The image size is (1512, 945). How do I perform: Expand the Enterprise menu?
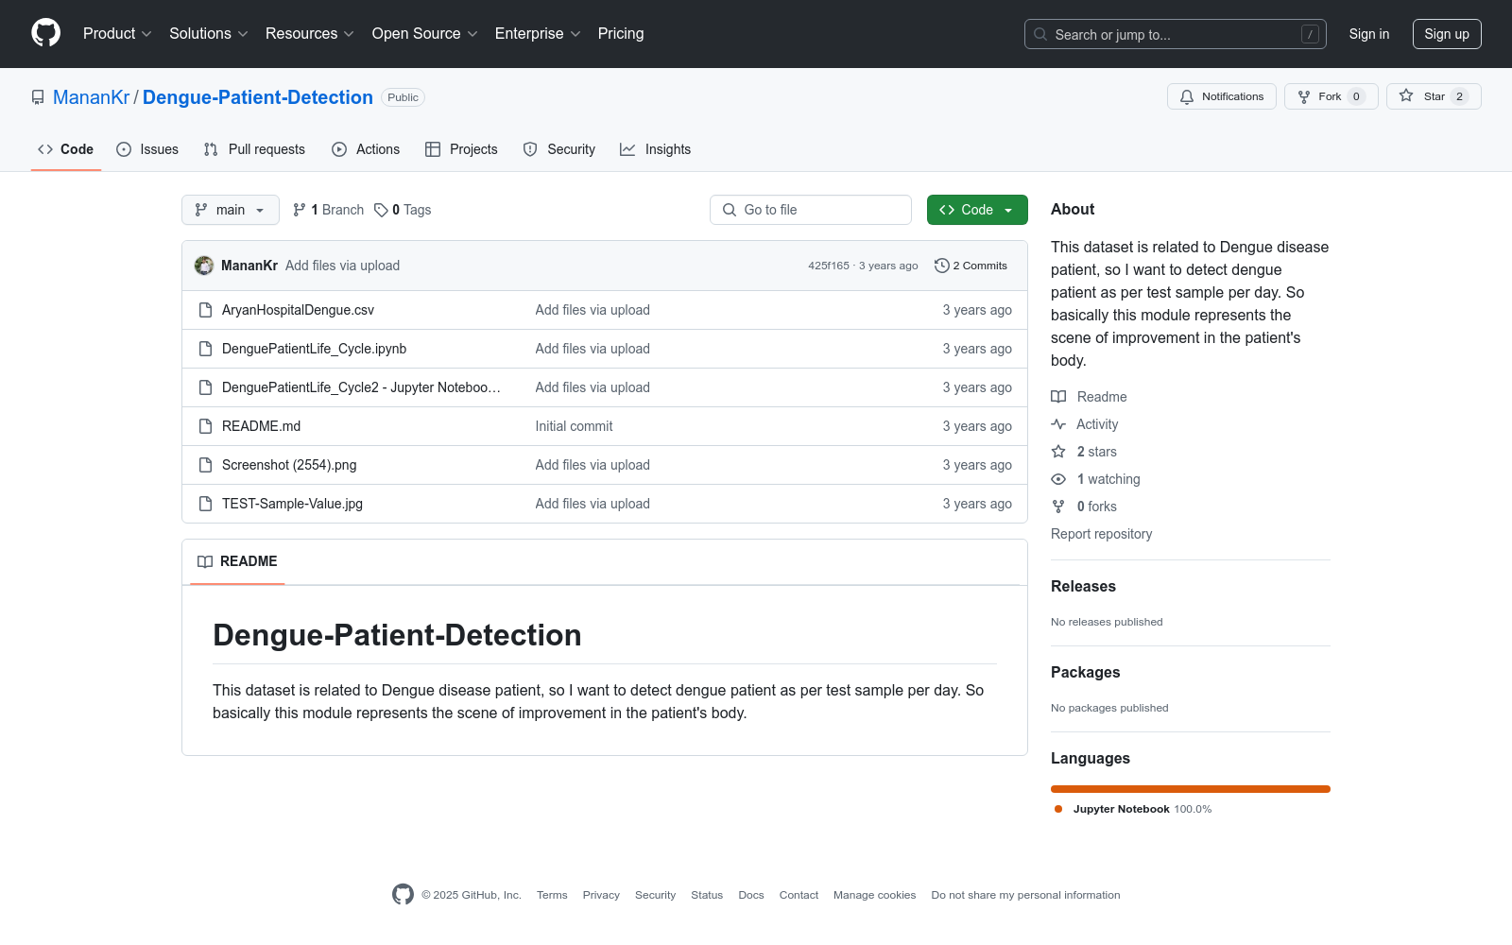(538, 34)
